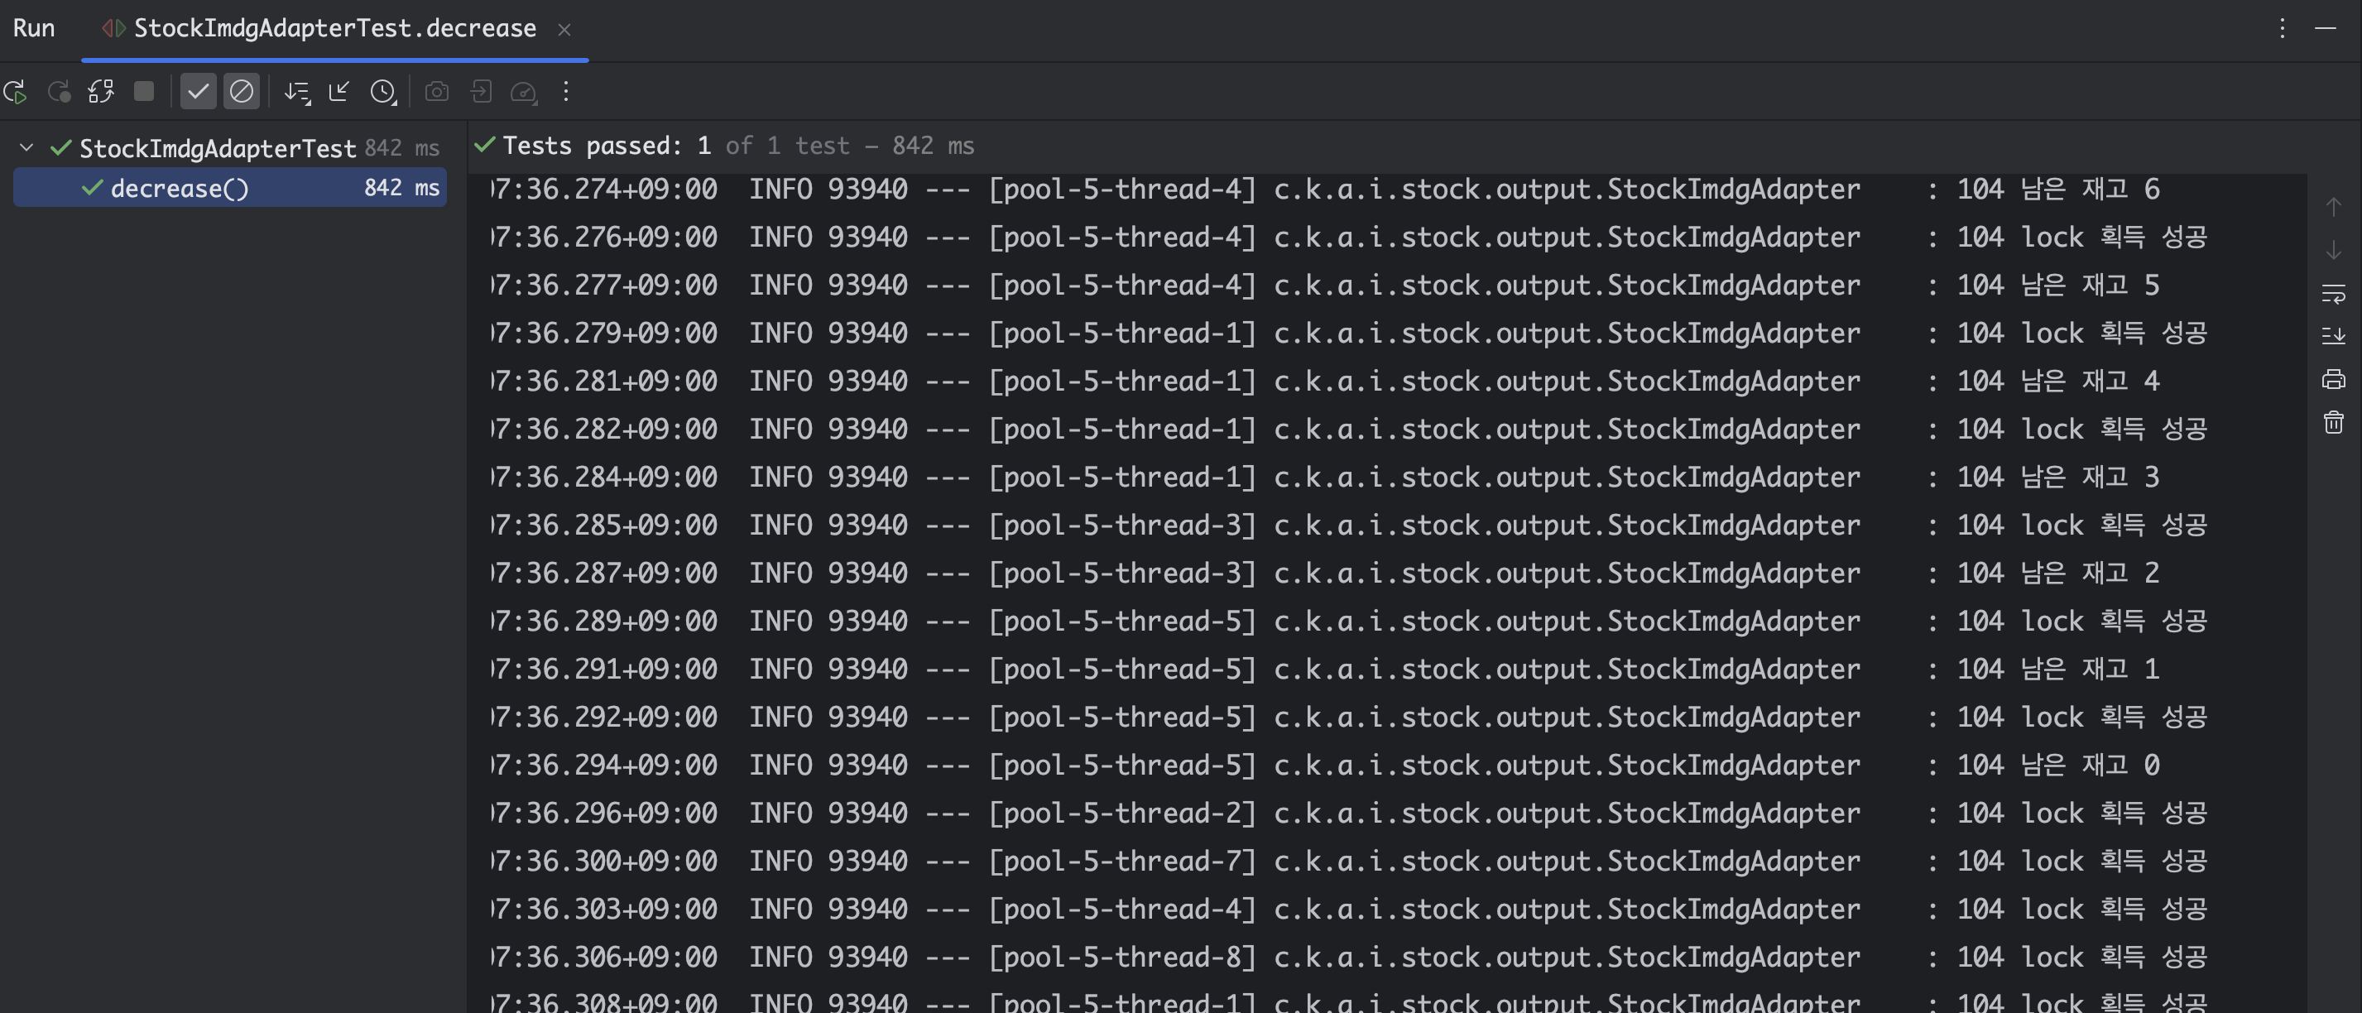2362x1013 pixels.
Task: Toggle Show Passed tests checkmark
Action: click(198, 92)
